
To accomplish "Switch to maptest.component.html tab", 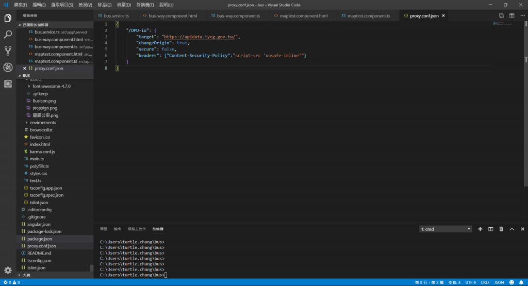I will 303,16.
